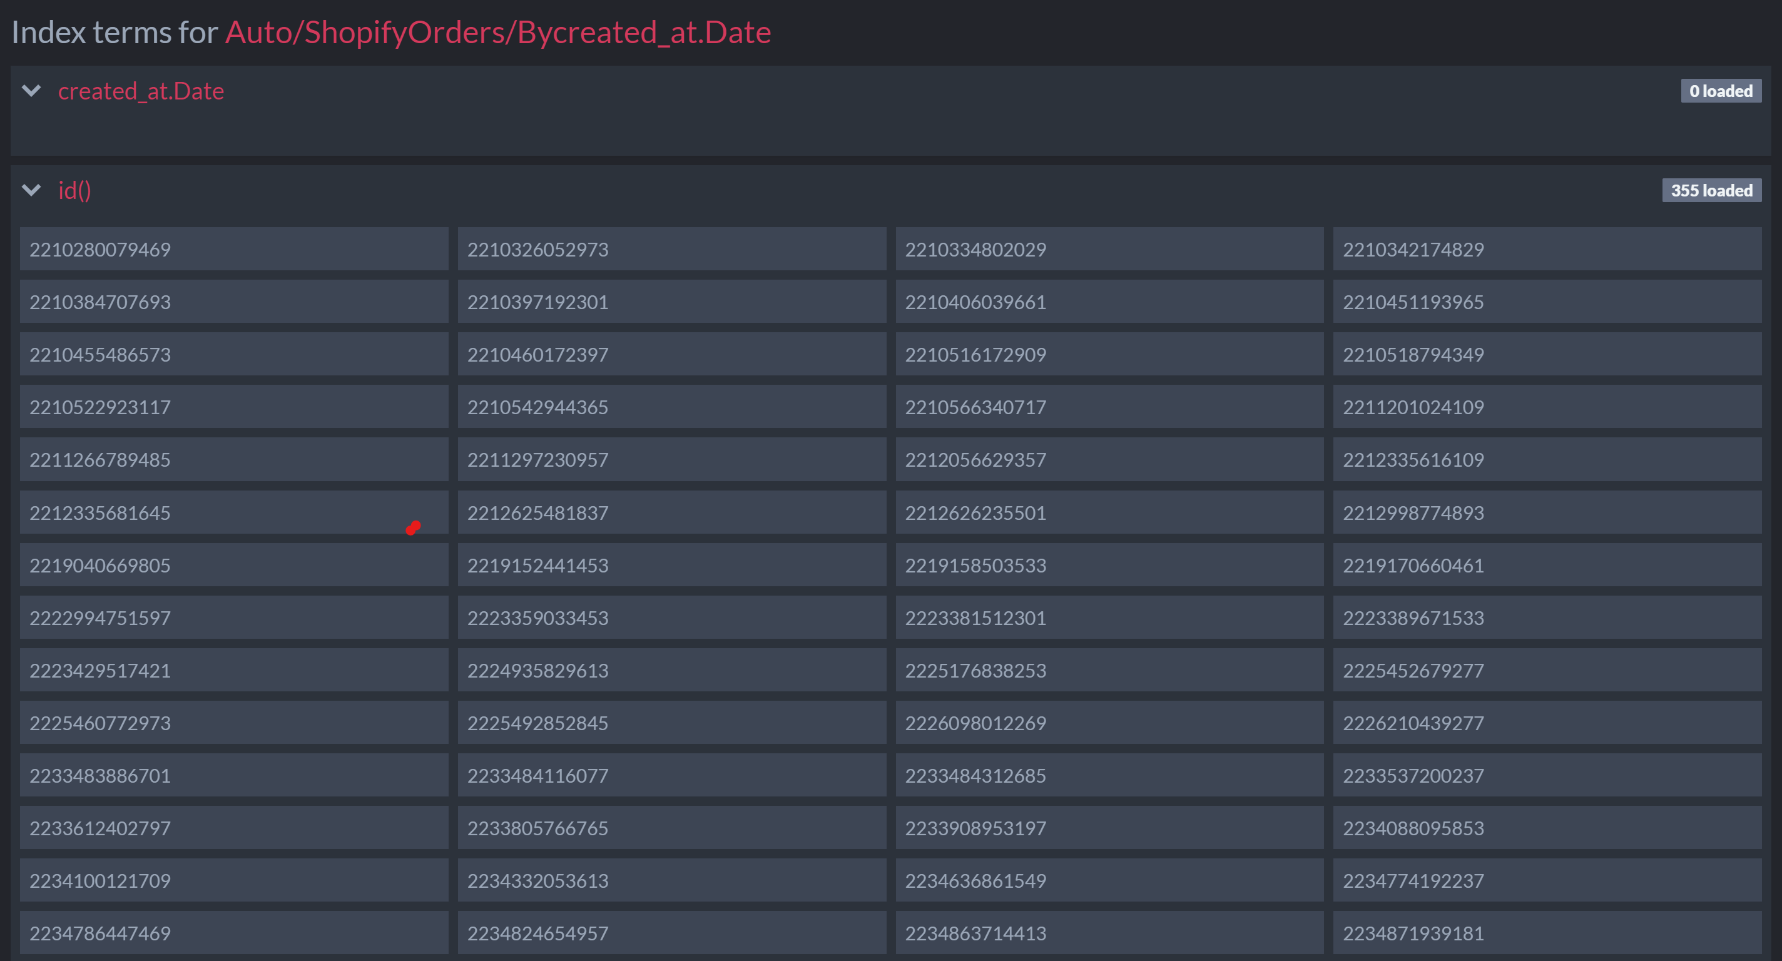Image resolution: width=1782 pixels, height=961 pixels.
Task: Select term 2210397192301
Action: tap(672, 302)
